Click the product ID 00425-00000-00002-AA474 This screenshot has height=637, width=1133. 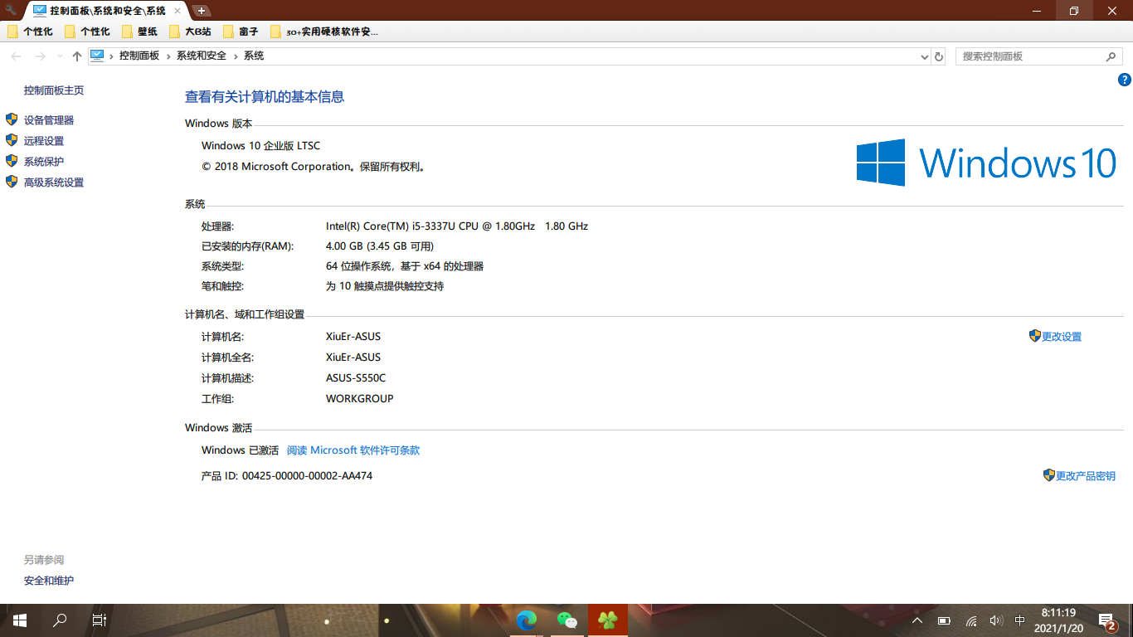pos(307,476)
